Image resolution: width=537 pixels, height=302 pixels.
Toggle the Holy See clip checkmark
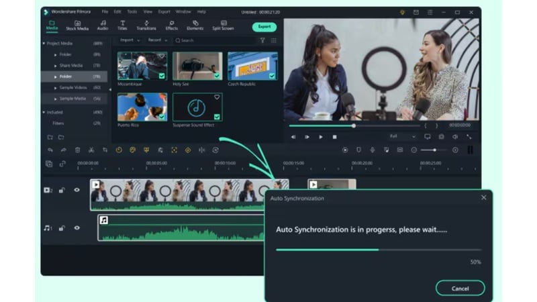(x=217, y=76)
